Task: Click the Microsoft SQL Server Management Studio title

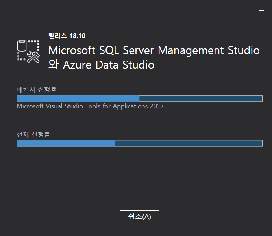Action: coord(154,58)
